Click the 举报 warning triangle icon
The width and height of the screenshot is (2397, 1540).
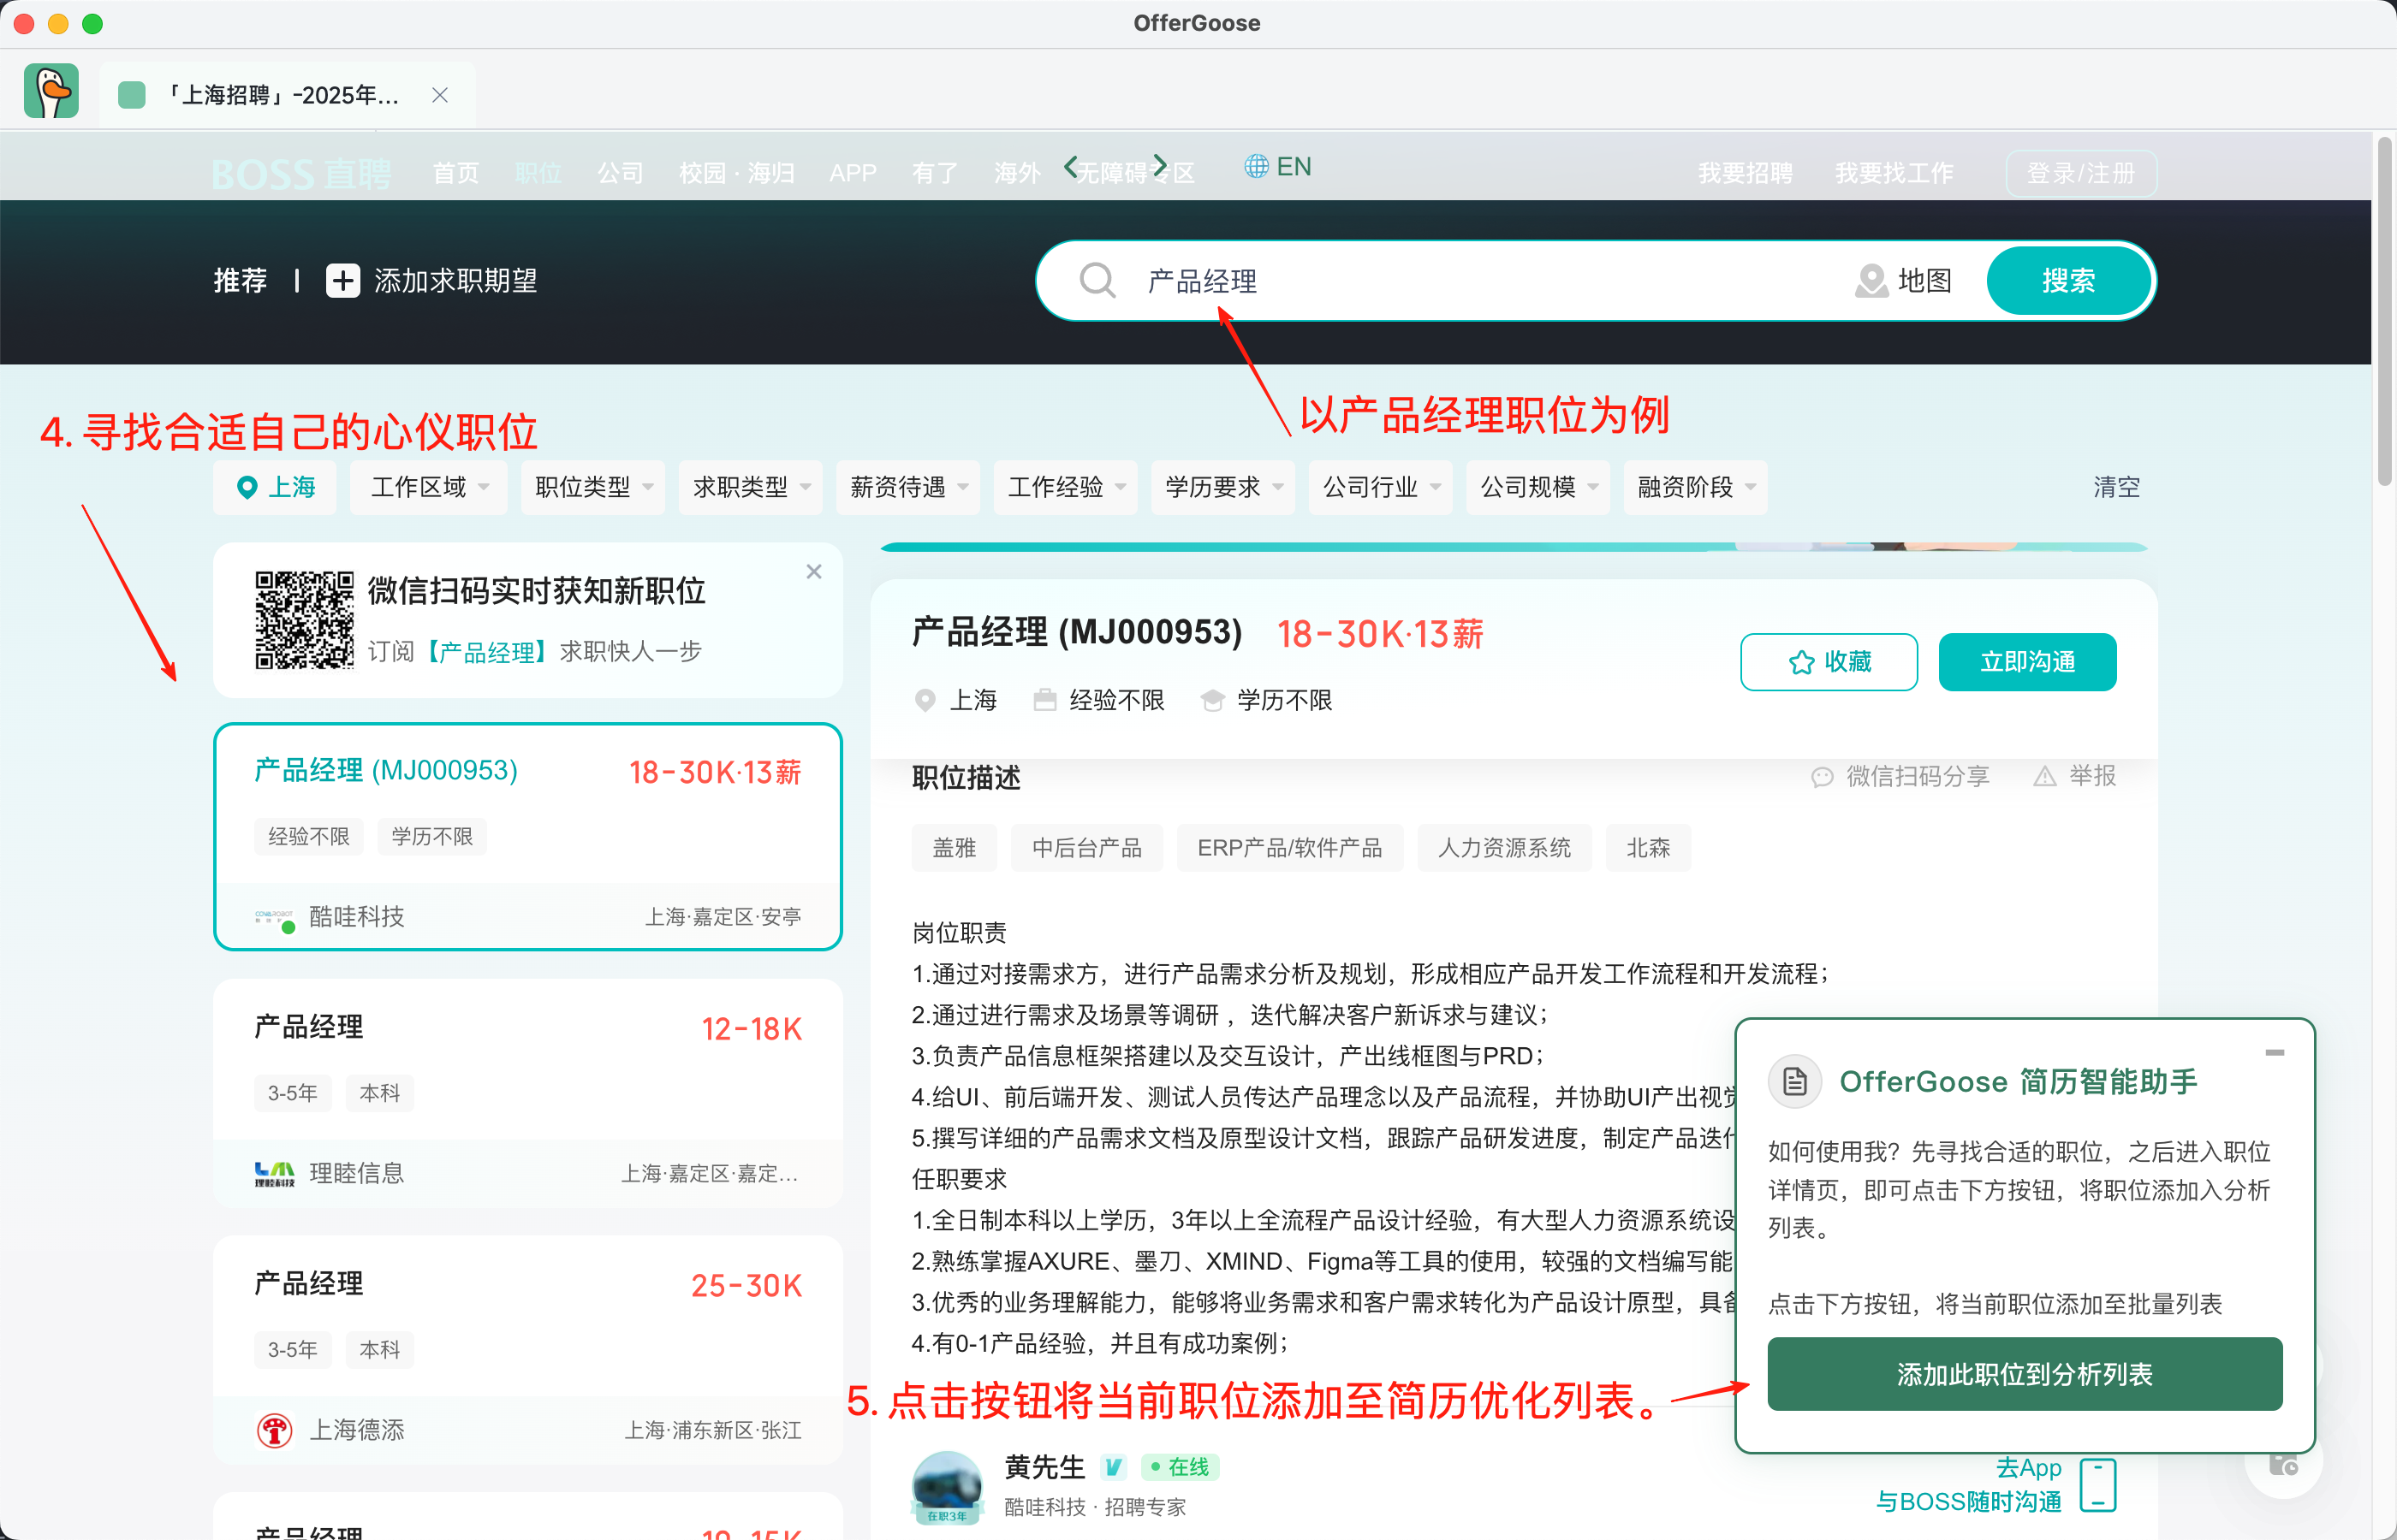(2043, 777)
